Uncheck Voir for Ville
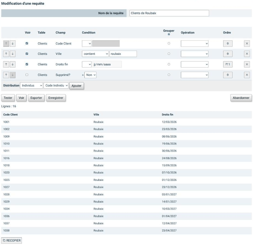The image size is (253, 245). (27, 54)
